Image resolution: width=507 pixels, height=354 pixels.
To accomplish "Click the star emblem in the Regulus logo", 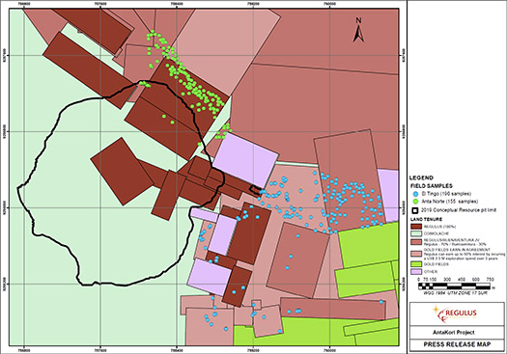I will (437, 309).
